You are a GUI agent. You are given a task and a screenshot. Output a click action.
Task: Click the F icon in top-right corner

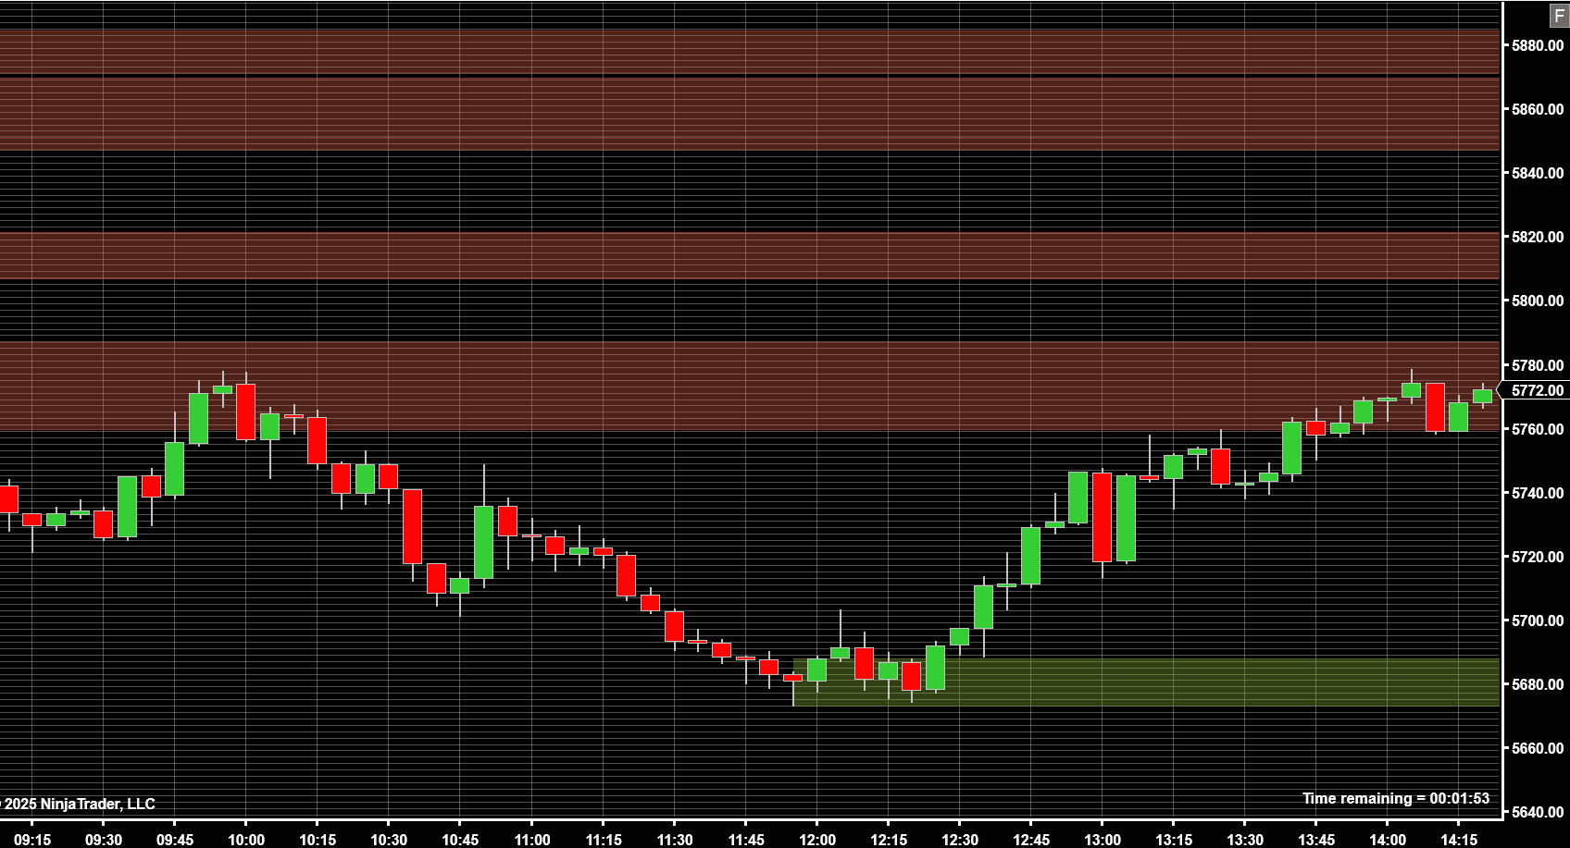pos(1560,17)
